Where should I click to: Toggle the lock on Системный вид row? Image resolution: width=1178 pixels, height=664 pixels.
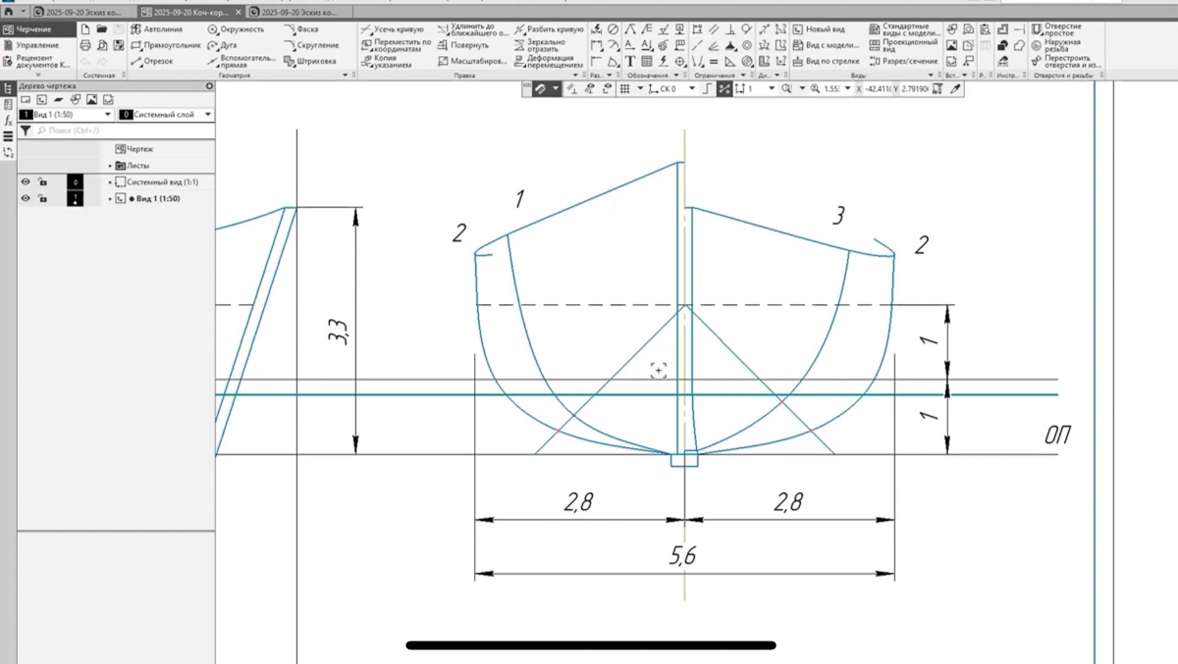pos(42,182)
